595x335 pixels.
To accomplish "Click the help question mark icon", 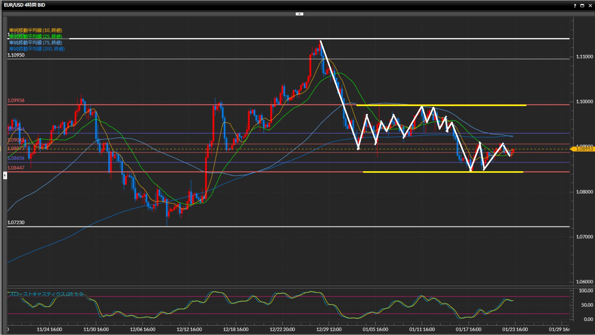I will pos(575,6).
